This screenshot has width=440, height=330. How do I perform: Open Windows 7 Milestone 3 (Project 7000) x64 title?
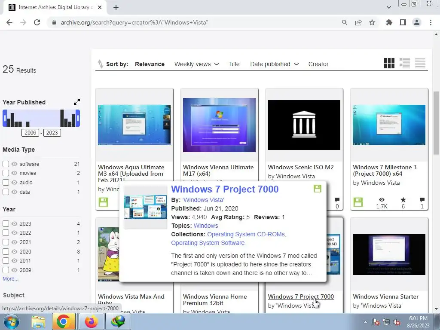(x=385, y=170)
